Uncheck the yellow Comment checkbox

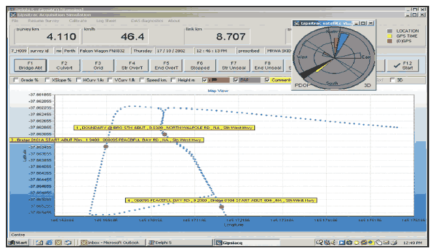pyautogui.click(x=267, y=80)
